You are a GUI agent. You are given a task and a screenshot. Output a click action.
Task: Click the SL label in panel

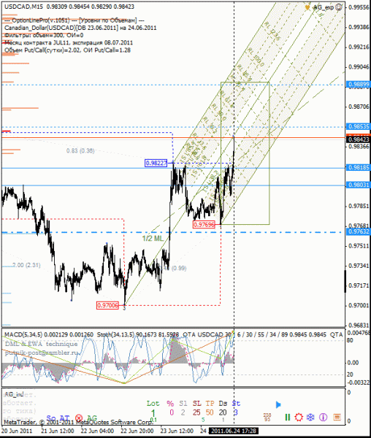[196, 404]
